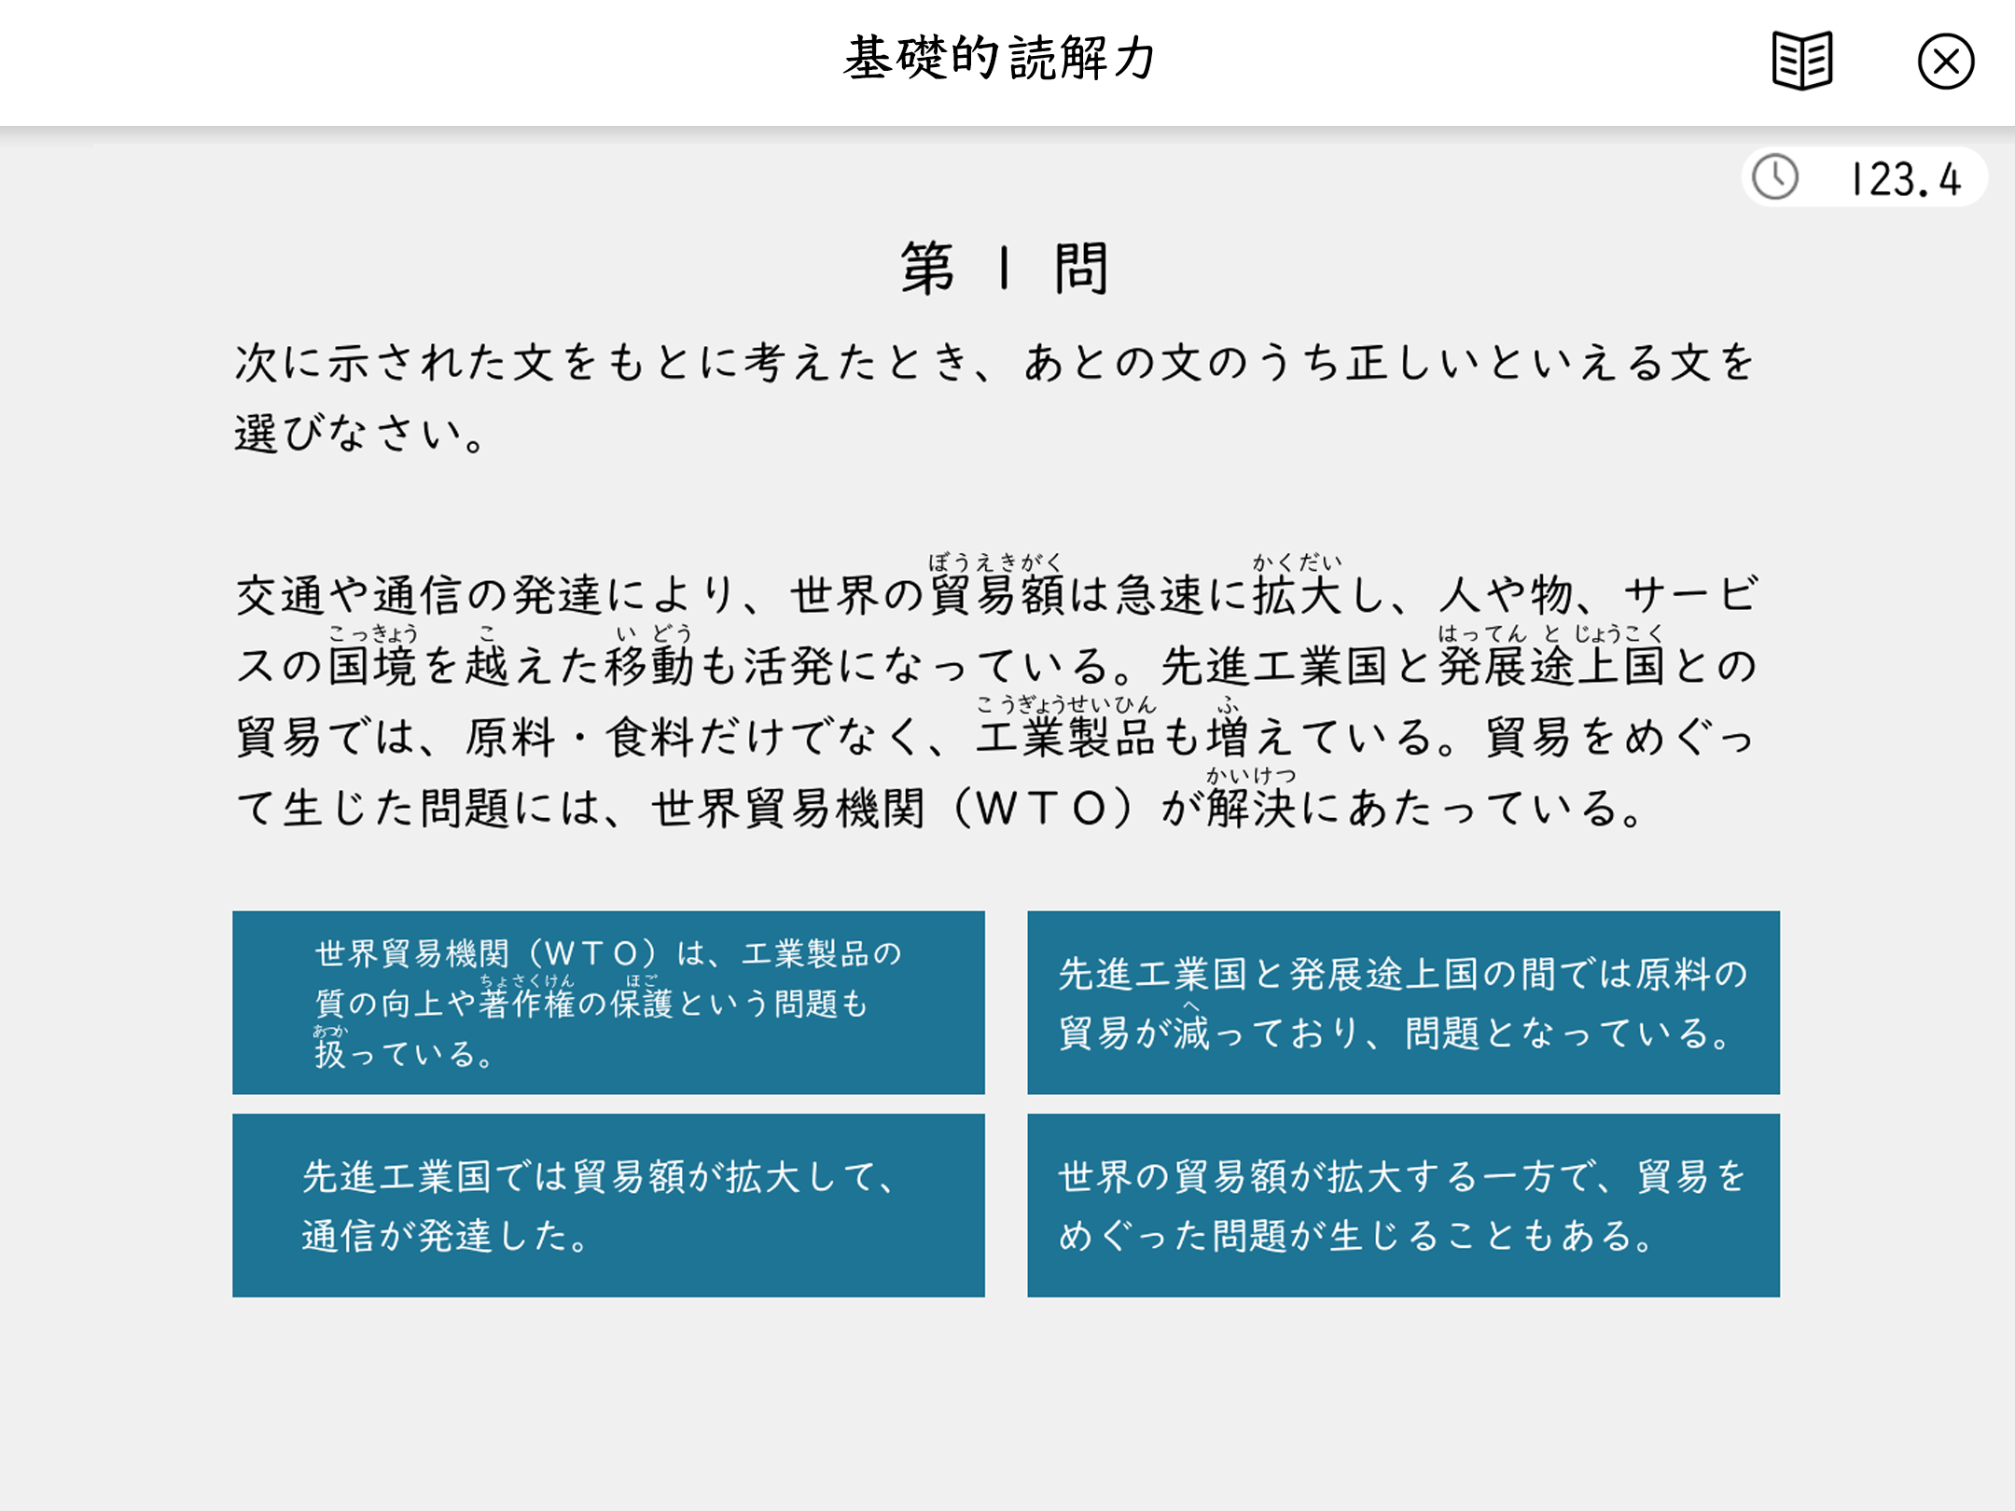Choose the answer saying 貿易が減っており

(x=1403, y=1003)
